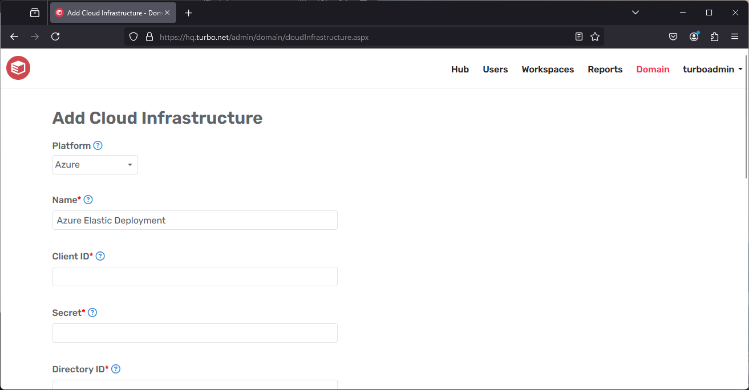Click the Turbo logo in the corner
Screen dimensions: 749x390
pyautogui.click(x=18, y=68)
